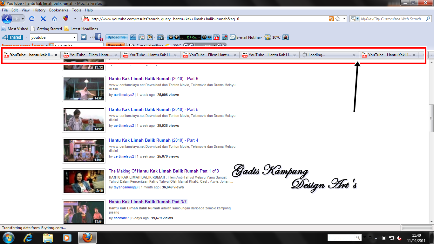Click the blue 4 icon after Upload file
Image resolution: width=434 pixels, height=244 pixels.
133,37
